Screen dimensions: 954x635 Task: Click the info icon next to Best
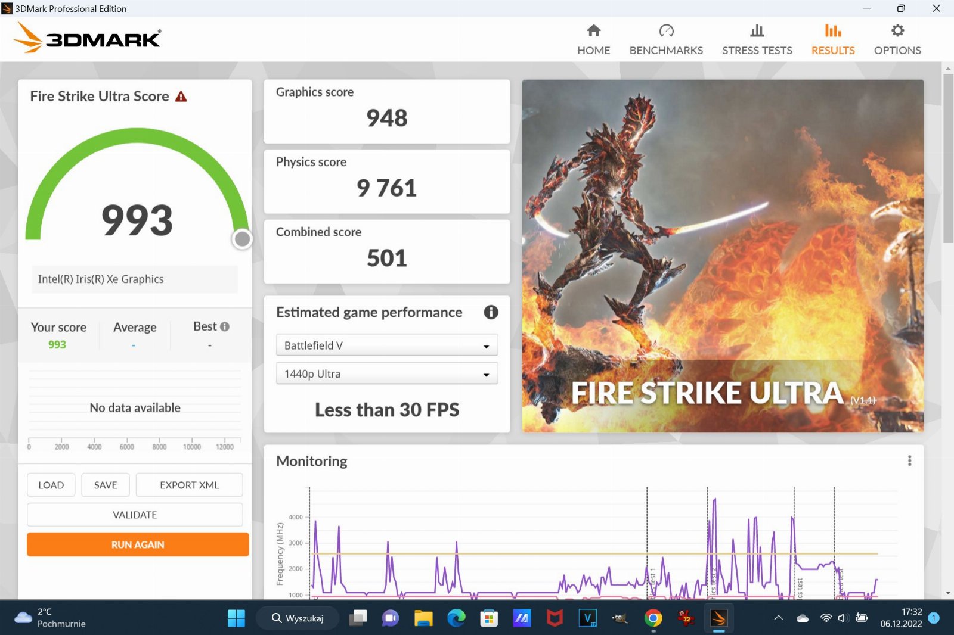click(x=225, y=326)
